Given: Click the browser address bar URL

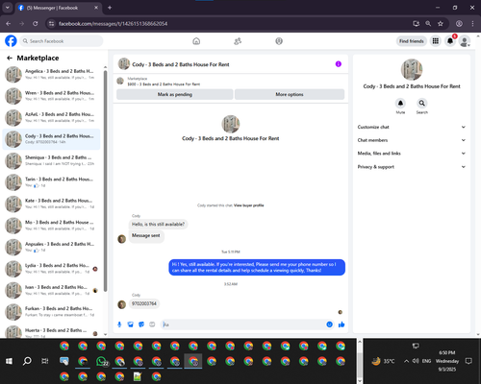Looking at the screenshot, I should pos(113,24).
